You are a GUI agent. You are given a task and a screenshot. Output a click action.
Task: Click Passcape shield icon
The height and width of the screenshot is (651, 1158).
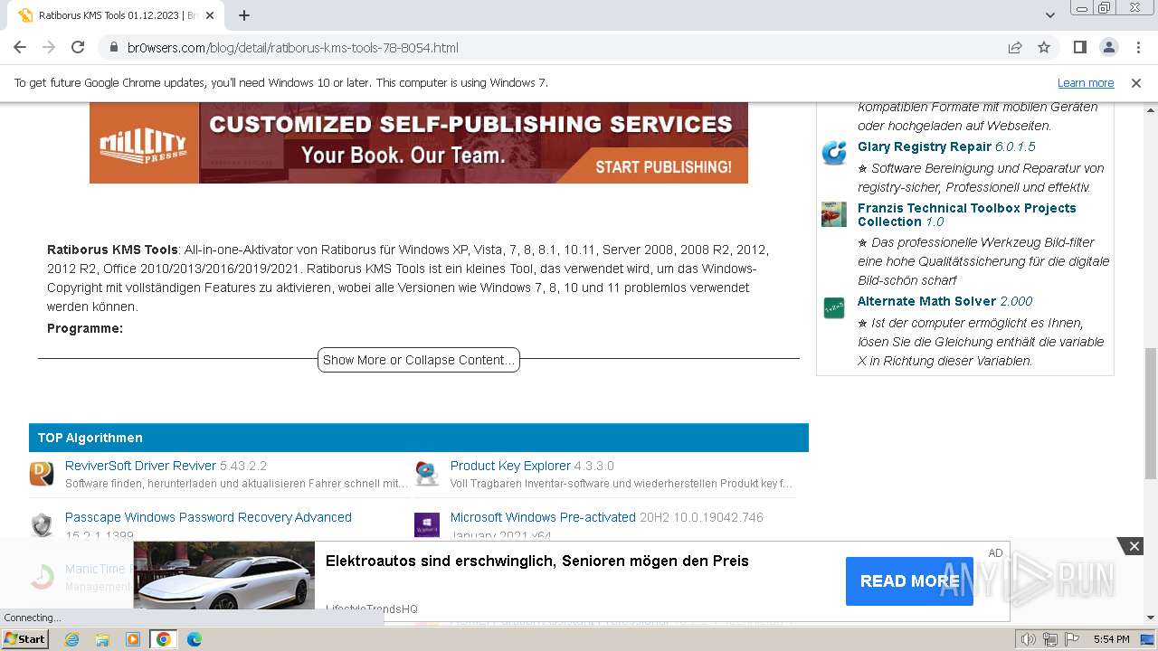(x=42, y=524)
